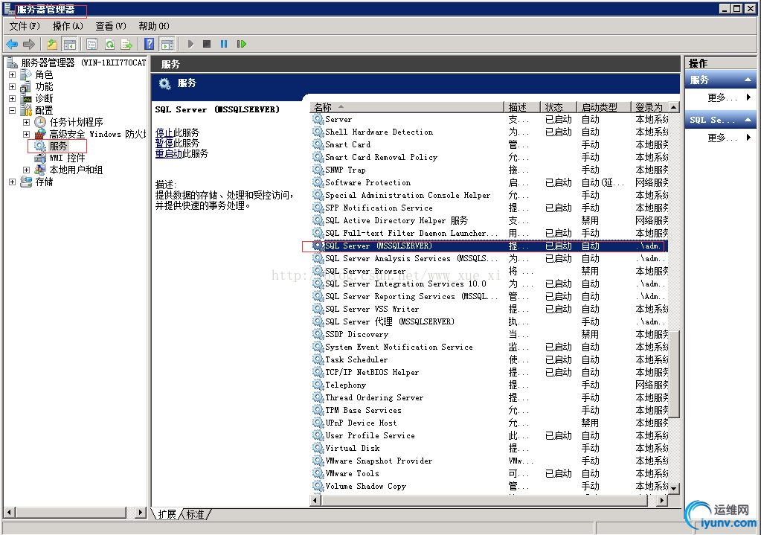
Task: Click the tree pane scroll right arrow
Action: coord(141,512)
